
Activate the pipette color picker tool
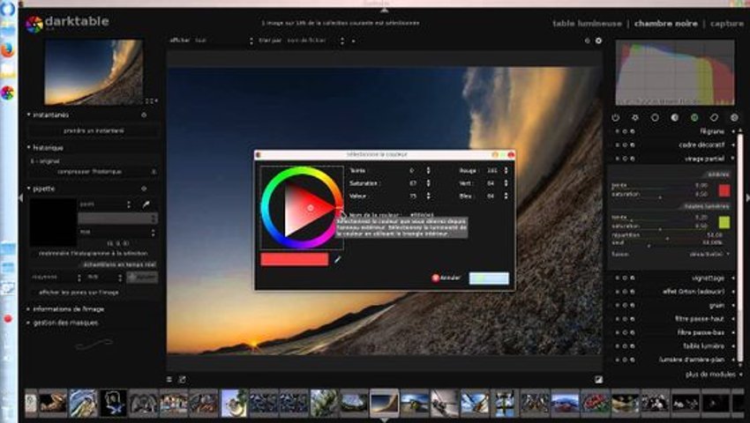[146, 204]
